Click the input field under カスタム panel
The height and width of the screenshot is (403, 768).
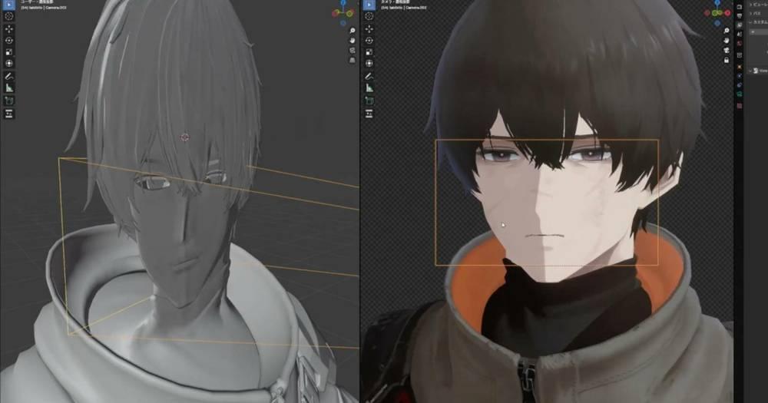760,31
